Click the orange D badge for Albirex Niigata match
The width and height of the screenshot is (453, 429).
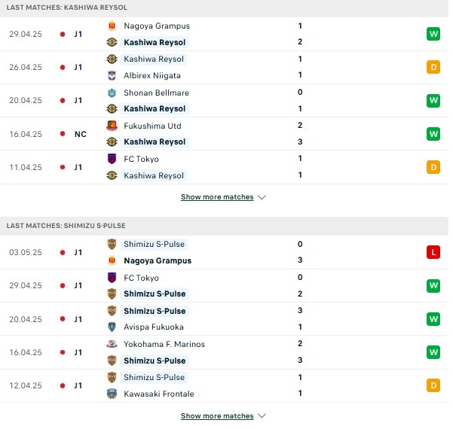(x=433, y=67)
